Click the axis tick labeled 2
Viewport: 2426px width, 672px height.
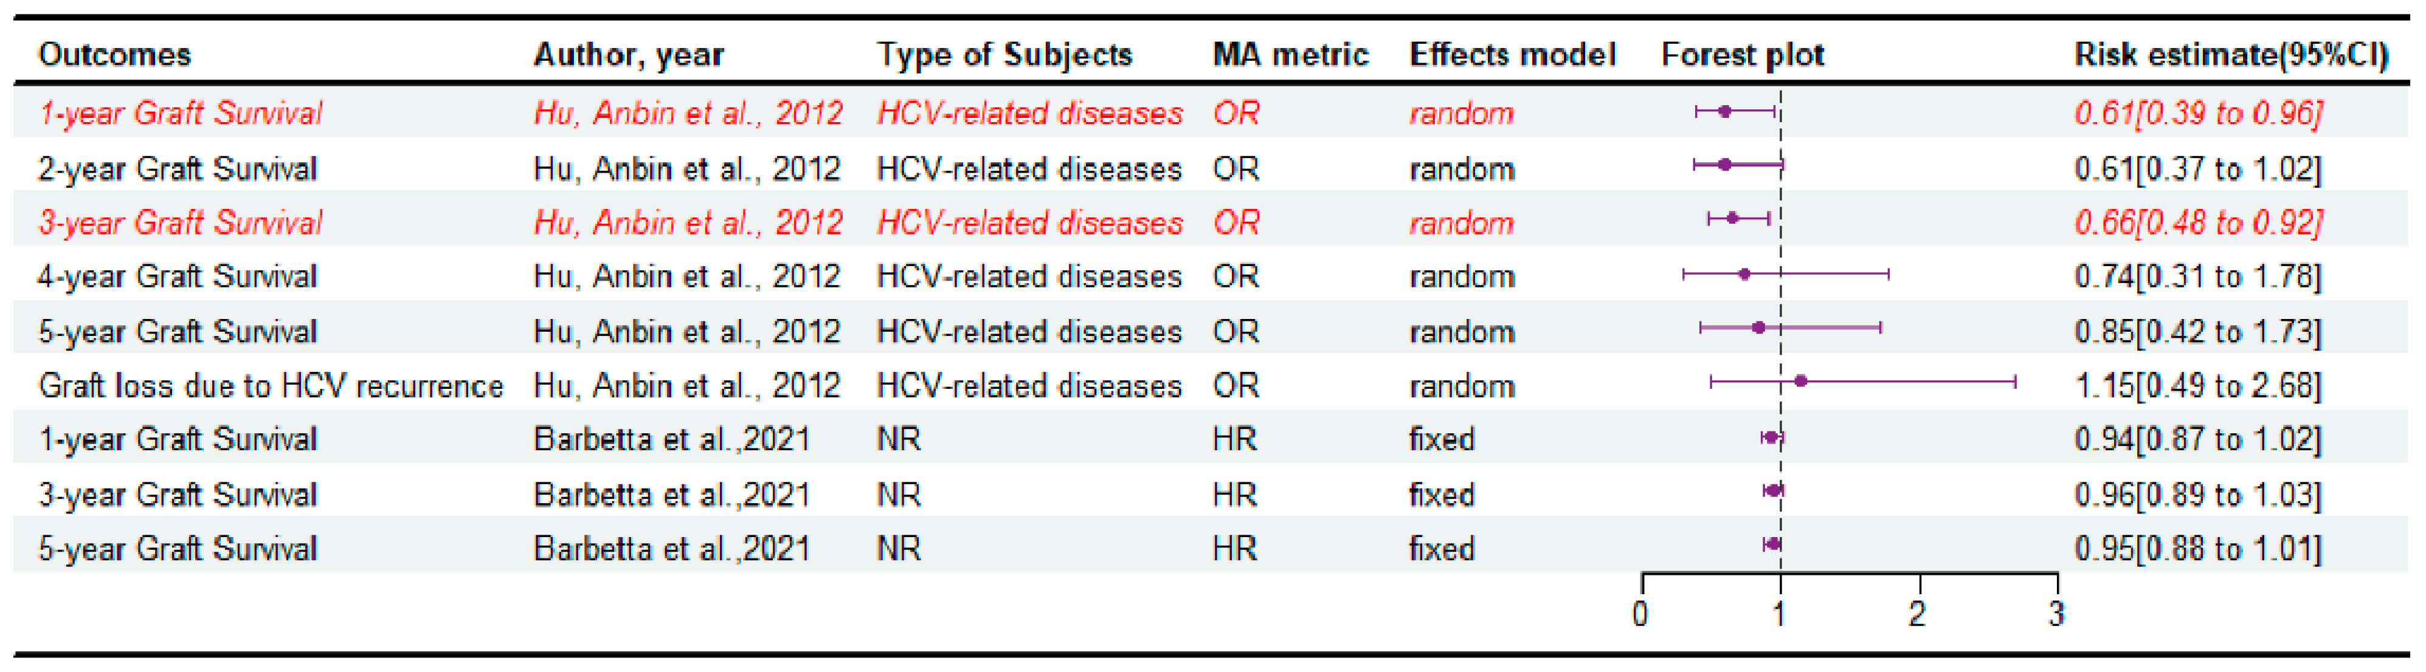tap(1918, 614)
